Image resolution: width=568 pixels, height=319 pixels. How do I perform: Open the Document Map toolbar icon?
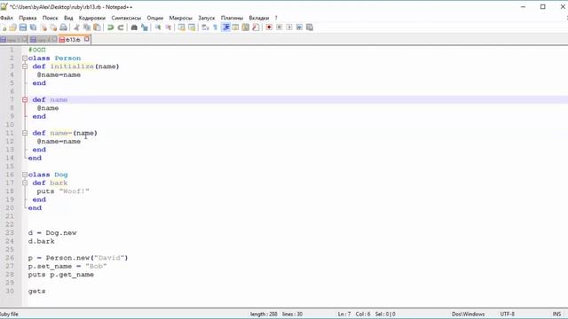[246, 27]
